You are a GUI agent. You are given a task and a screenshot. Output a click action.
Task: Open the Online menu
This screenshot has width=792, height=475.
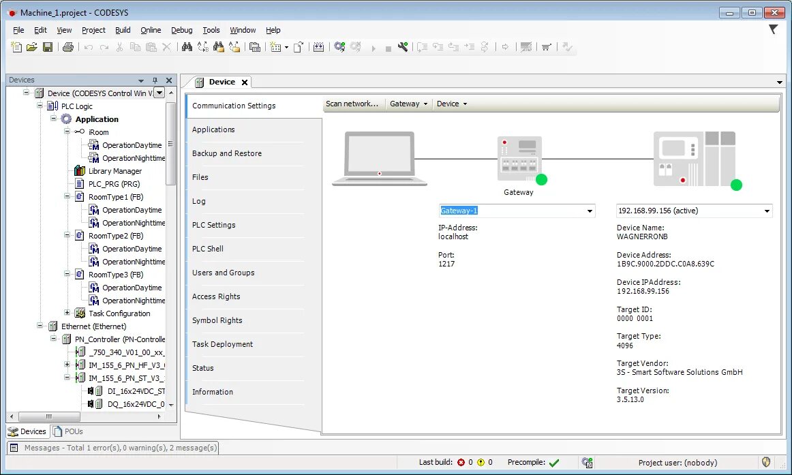click(x=151, y=30)
